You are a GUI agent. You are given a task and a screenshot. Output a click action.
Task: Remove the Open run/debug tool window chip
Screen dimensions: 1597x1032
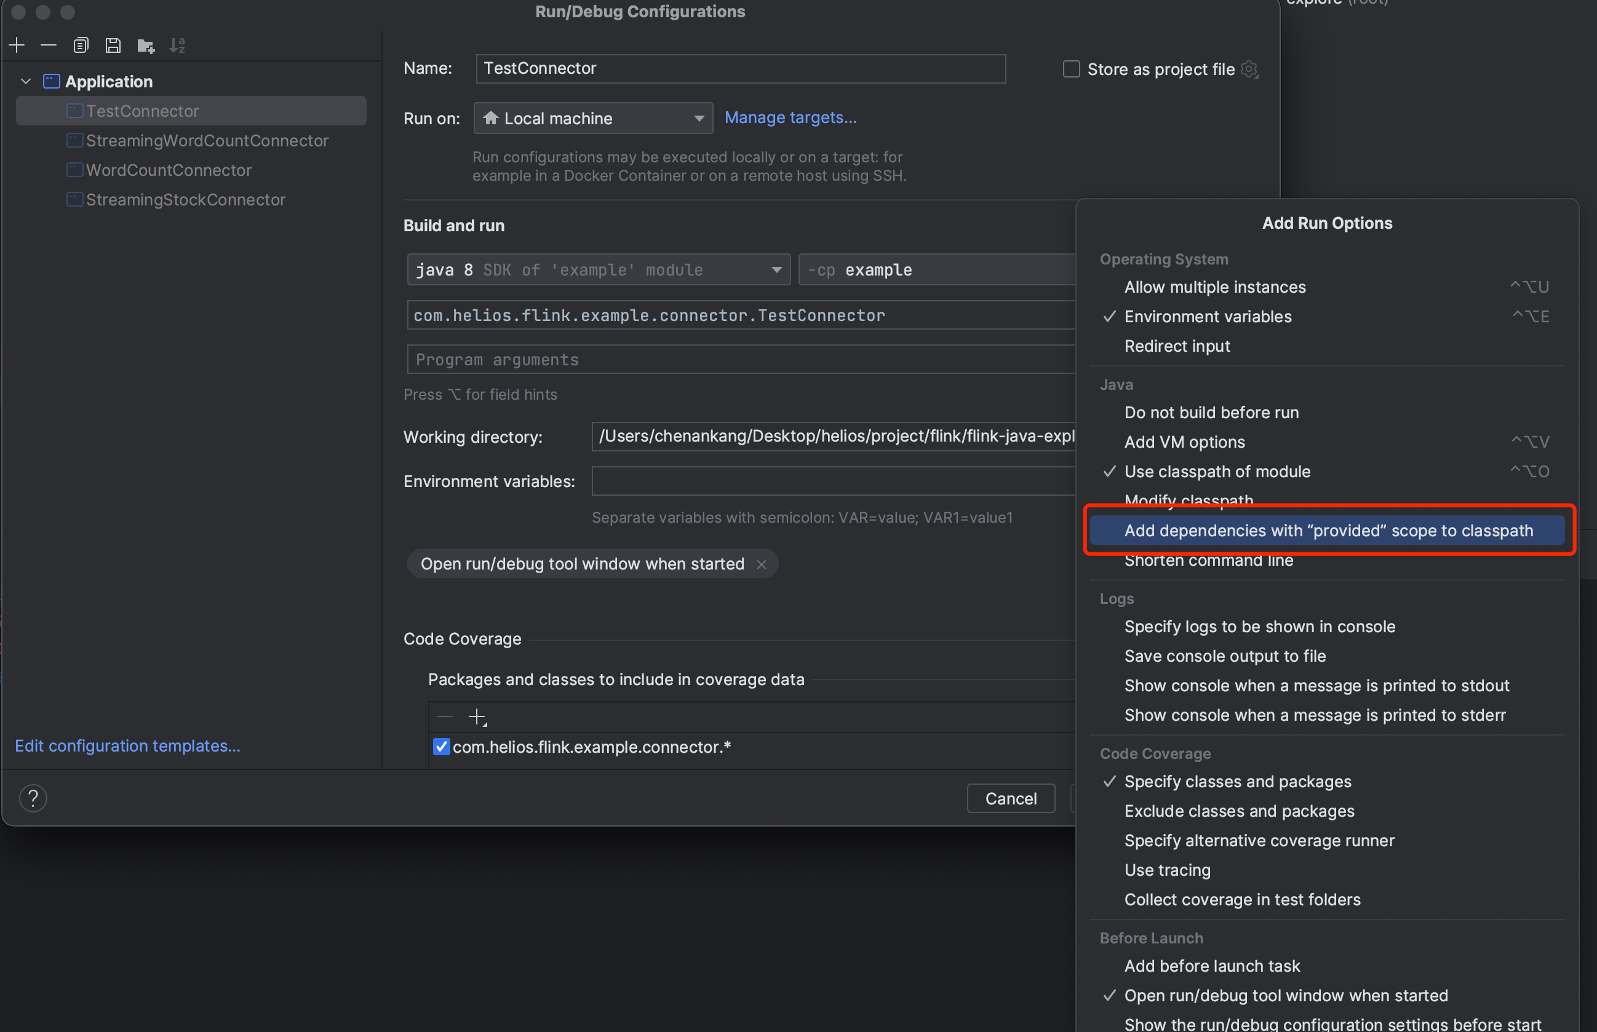(762, 564)
